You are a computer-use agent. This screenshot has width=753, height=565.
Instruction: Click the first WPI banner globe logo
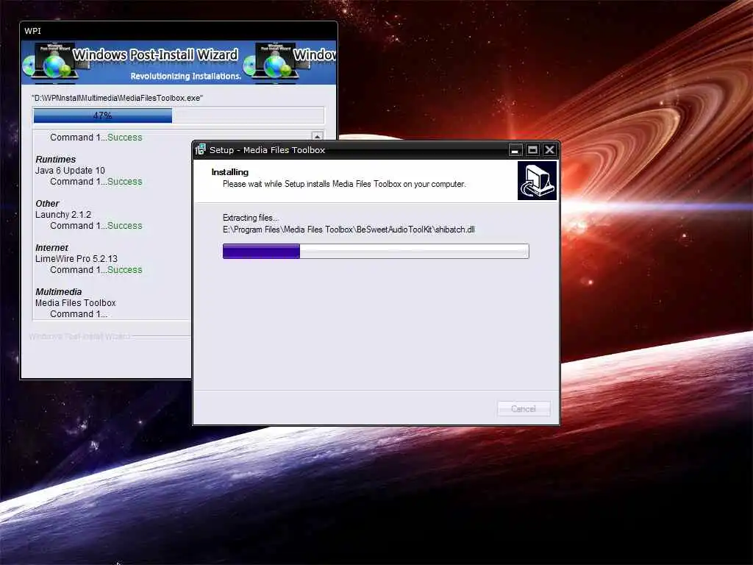click(57, 64)
